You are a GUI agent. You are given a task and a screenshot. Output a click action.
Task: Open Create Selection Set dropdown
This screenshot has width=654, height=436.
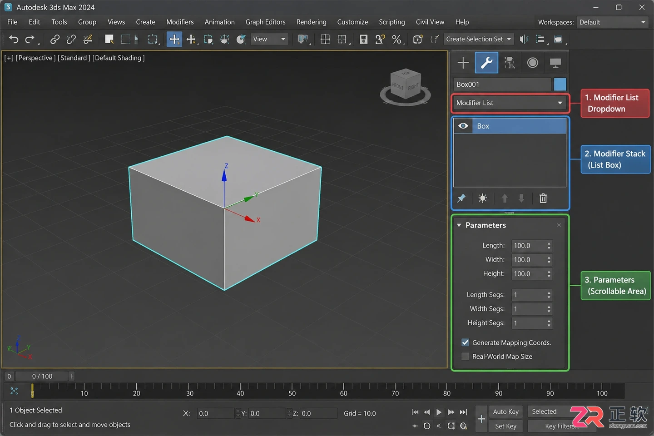(479, 40)
